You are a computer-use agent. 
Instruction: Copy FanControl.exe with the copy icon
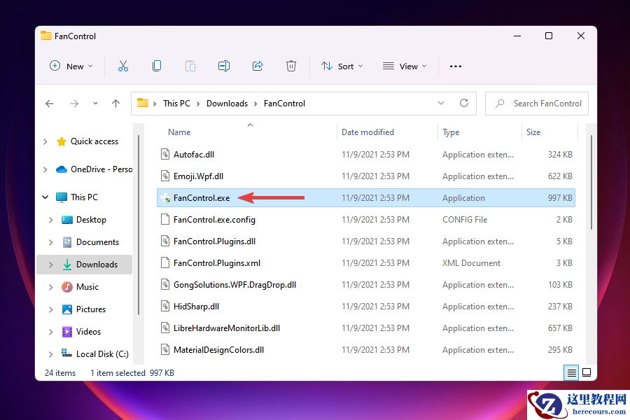(157, 65)
